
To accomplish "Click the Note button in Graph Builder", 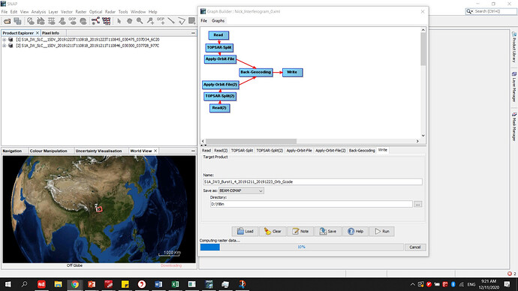I will pos(300,231).
